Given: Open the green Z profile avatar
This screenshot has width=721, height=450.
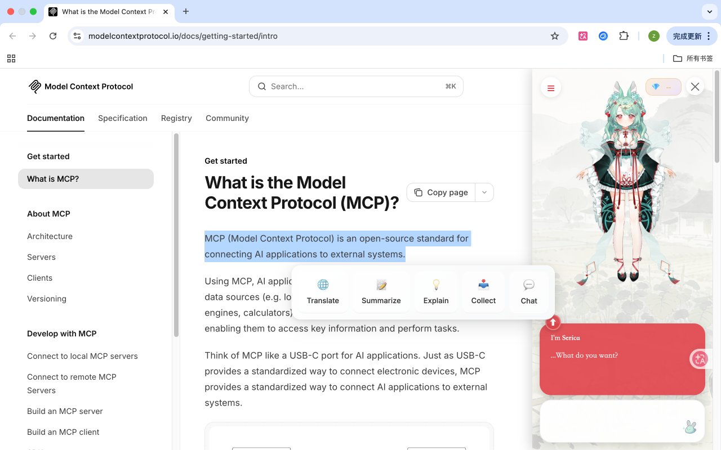Looking at the screenshot, I should coord(653,36).
